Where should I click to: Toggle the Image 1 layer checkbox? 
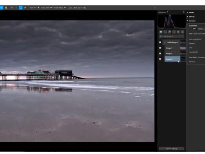(160, 48)
